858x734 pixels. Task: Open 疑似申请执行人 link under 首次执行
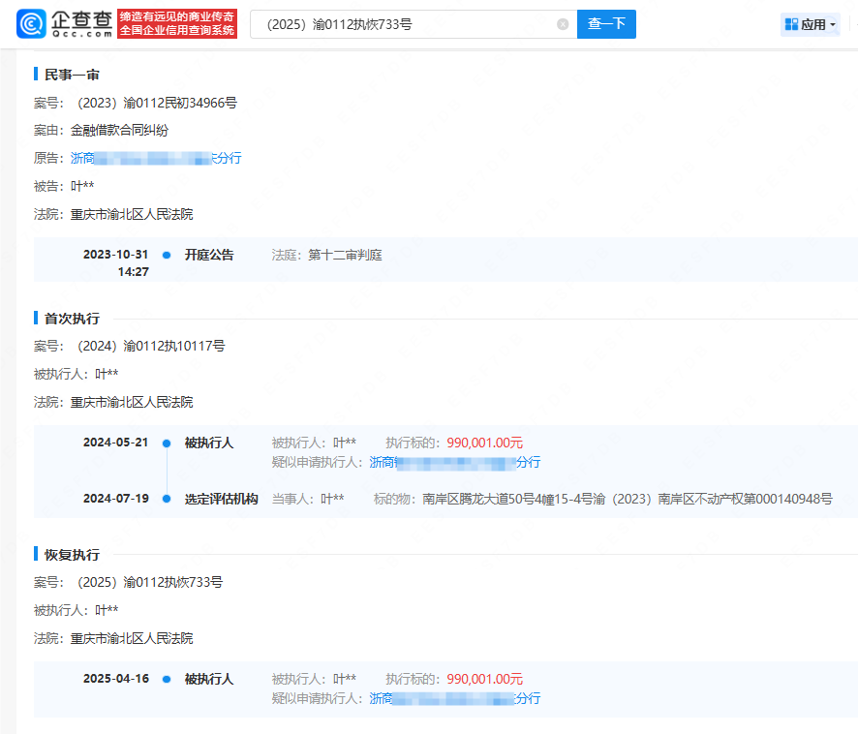[454, 463]
